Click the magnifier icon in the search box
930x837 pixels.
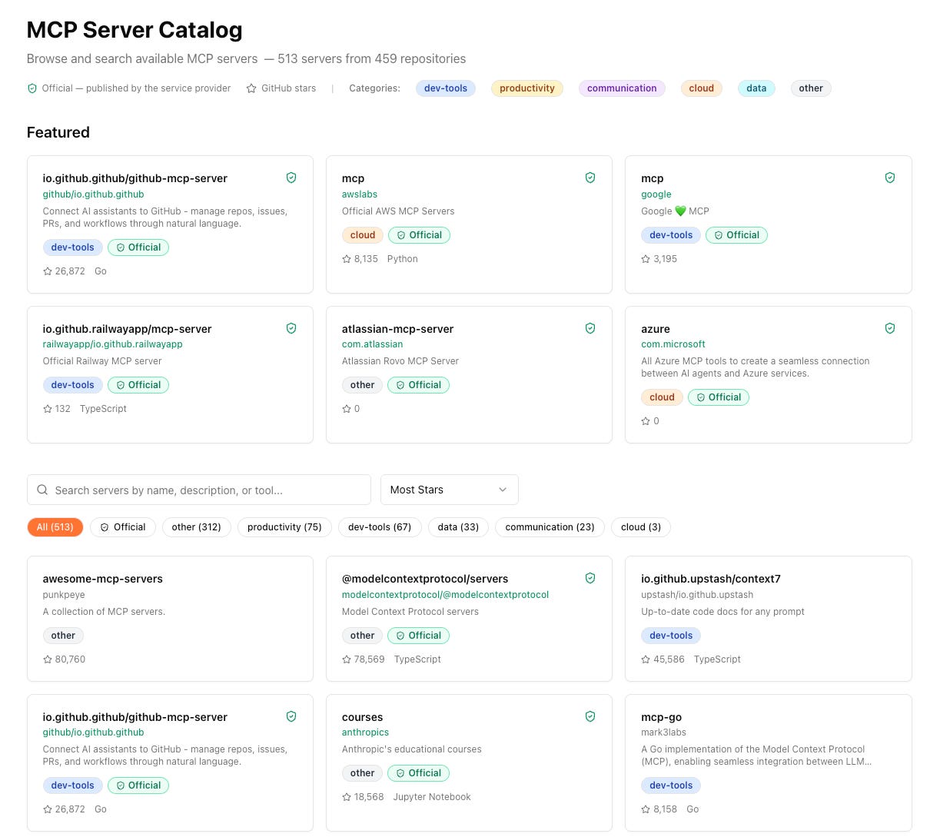click(x=42, y=490)
